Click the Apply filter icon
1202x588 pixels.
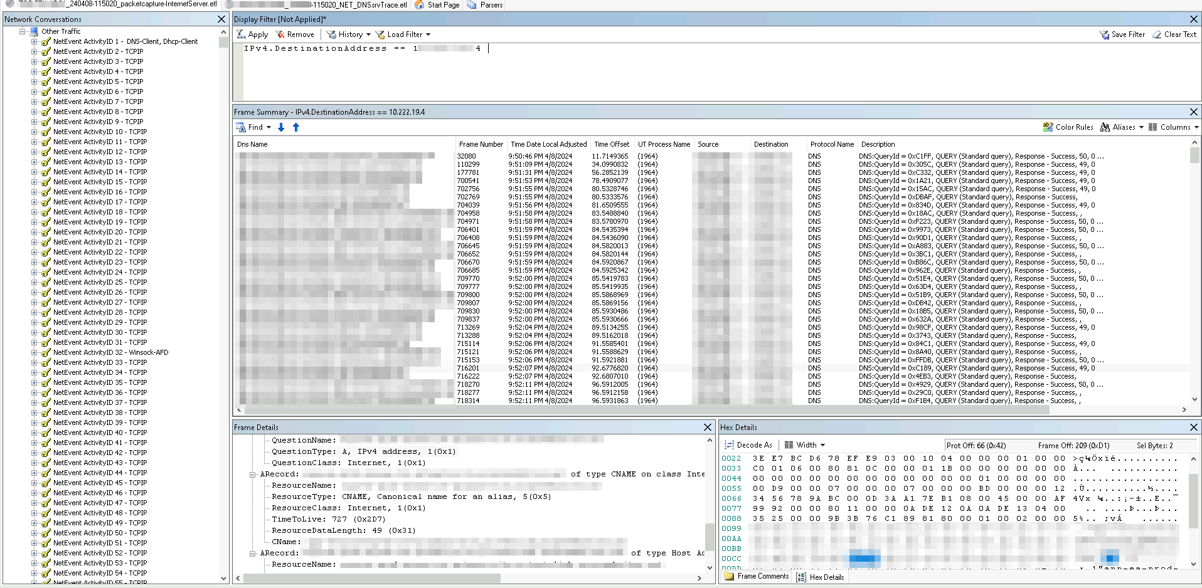241,34
